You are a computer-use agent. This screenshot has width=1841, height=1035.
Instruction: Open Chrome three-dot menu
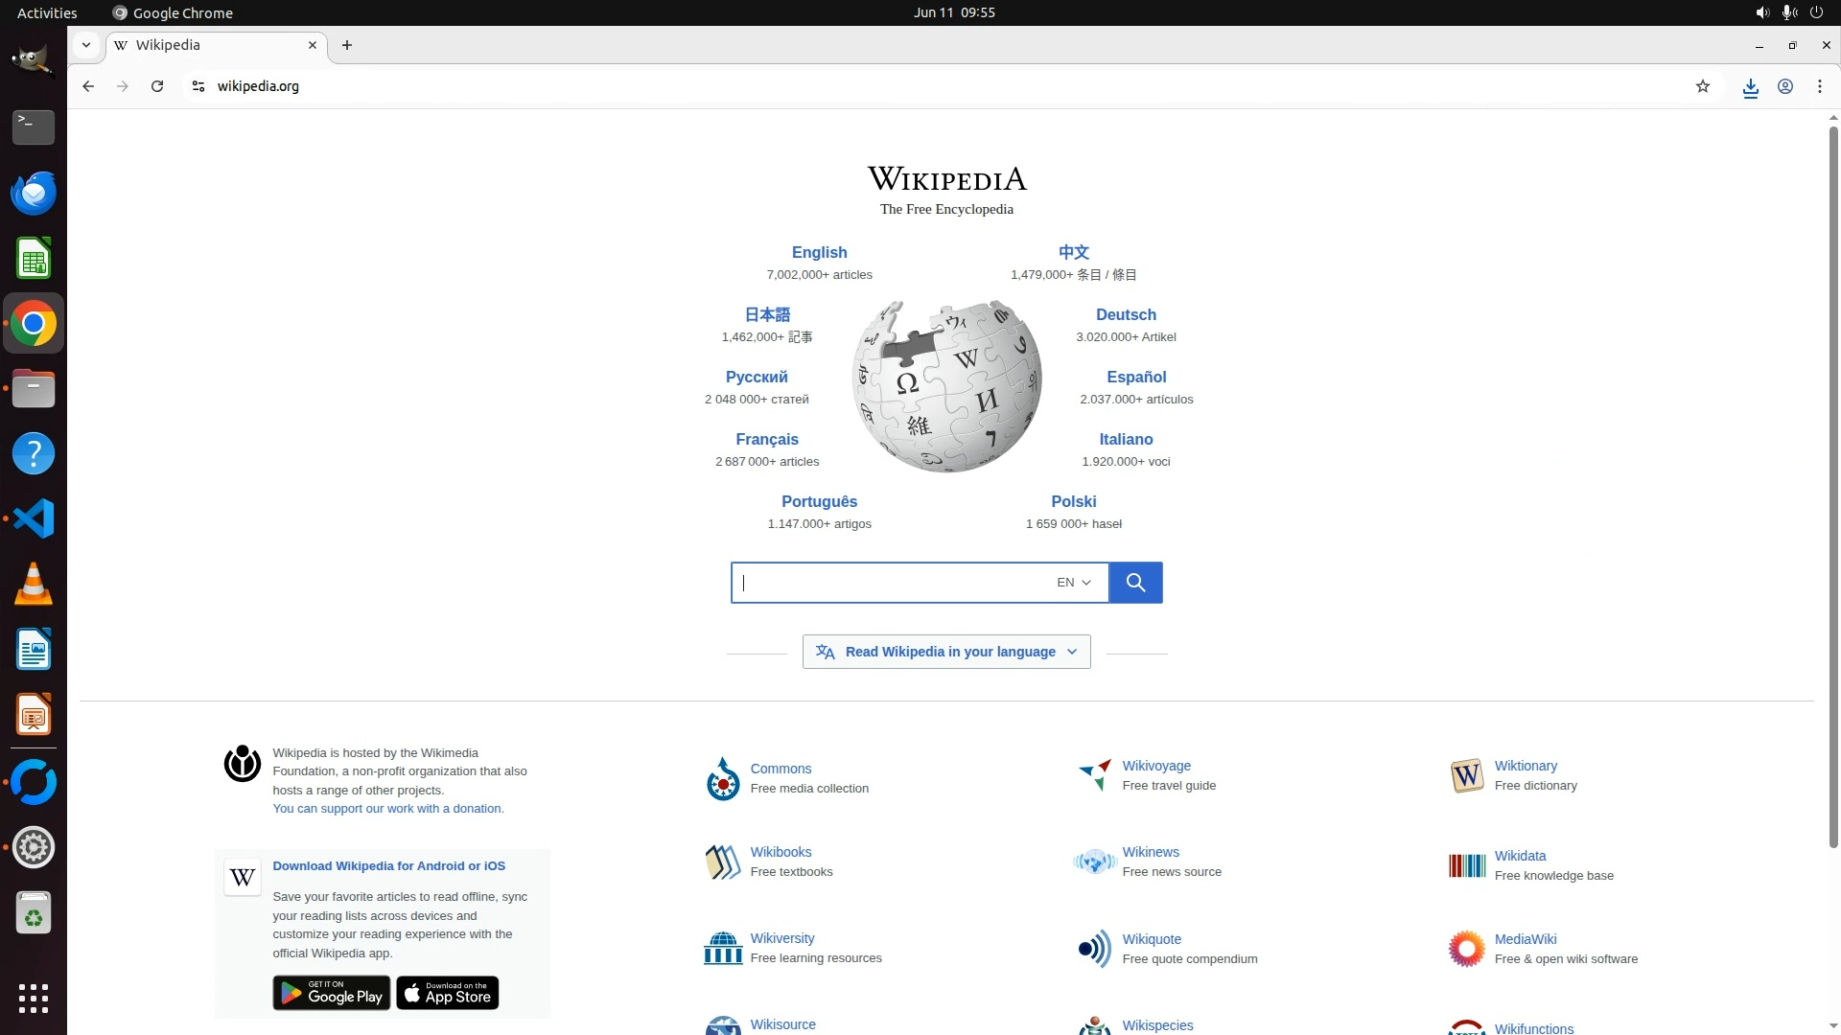(1820, 86)
